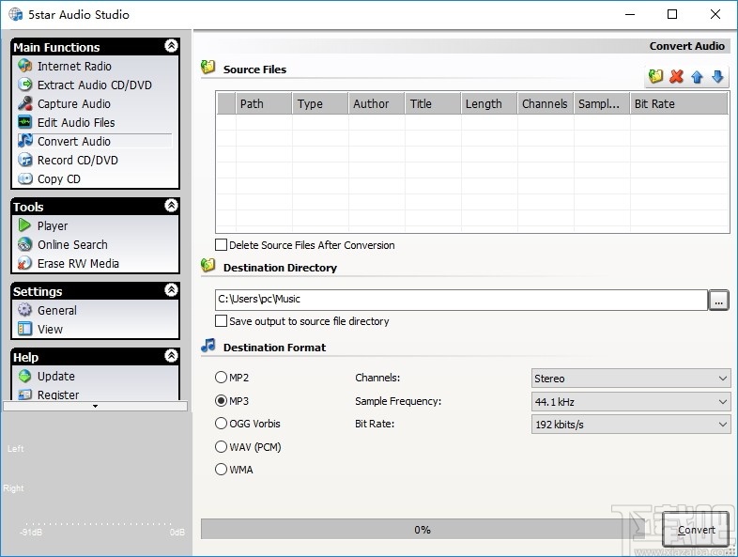The image size is (738, 557).
Task: Open the Bit Rate 192 kbits/s dropdown
Action: [x=630, y=425]
